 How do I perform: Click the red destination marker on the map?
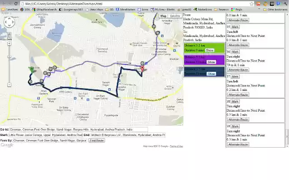coord(142,69)
